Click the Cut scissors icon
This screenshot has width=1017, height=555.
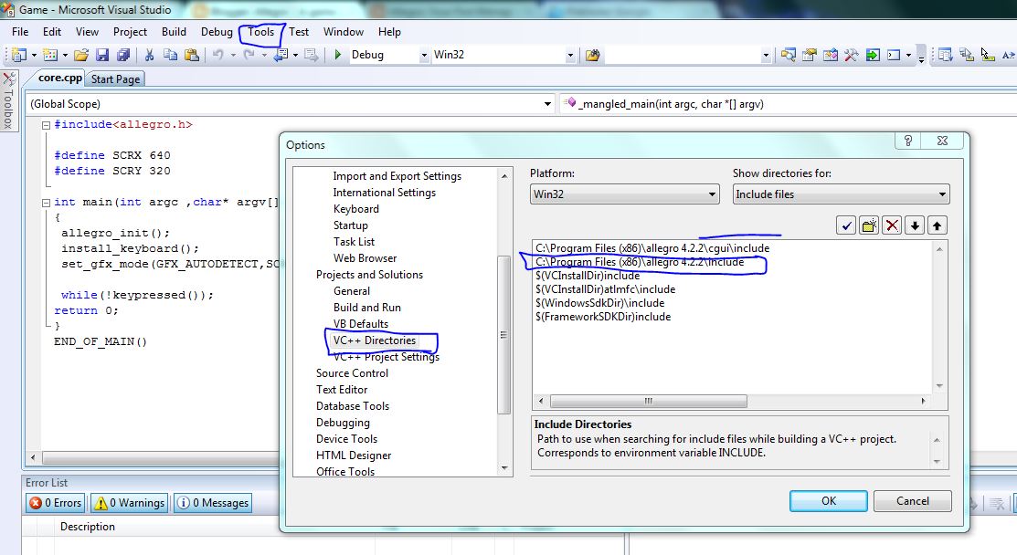point(150,55)
